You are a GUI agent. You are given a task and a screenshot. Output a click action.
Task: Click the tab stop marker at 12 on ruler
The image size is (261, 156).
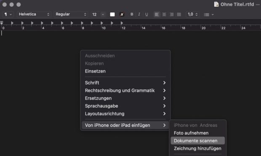click(122, 23)
